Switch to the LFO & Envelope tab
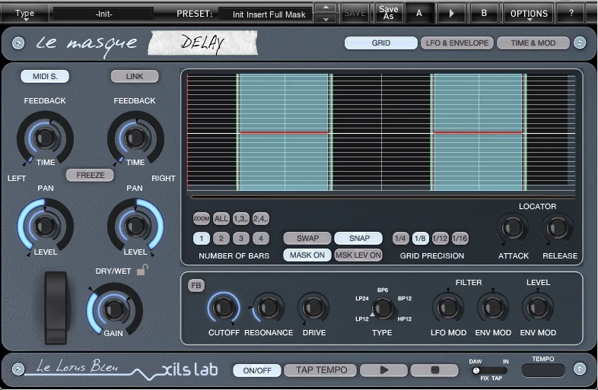Viewport: 598px width, 390px height. [x=457, y=43]
